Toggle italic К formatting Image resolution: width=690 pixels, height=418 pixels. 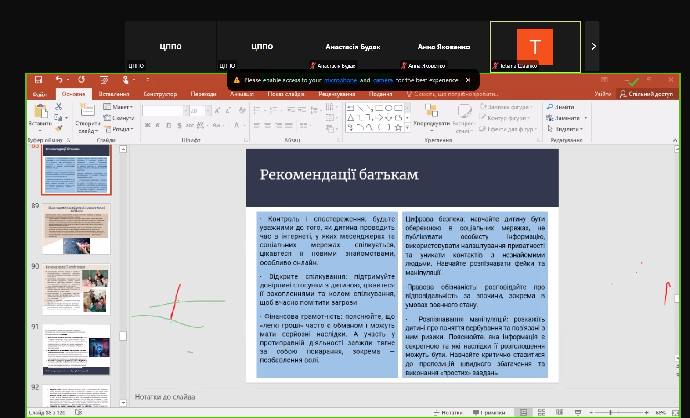pos(158,125)
